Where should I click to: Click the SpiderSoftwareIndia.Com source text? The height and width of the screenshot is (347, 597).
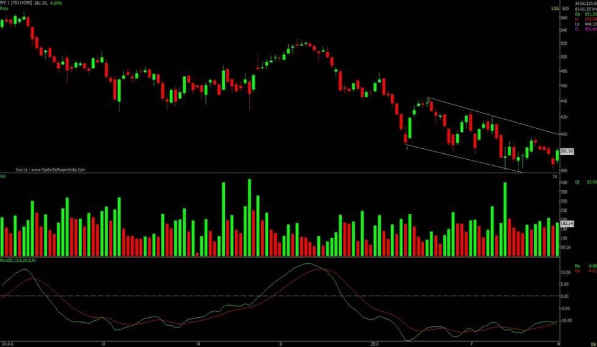click(51, 170)
